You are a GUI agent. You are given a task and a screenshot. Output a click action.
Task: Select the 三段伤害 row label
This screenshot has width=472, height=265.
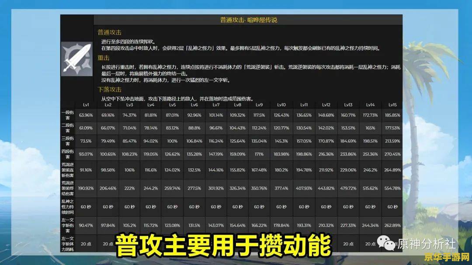pos(67,141)
